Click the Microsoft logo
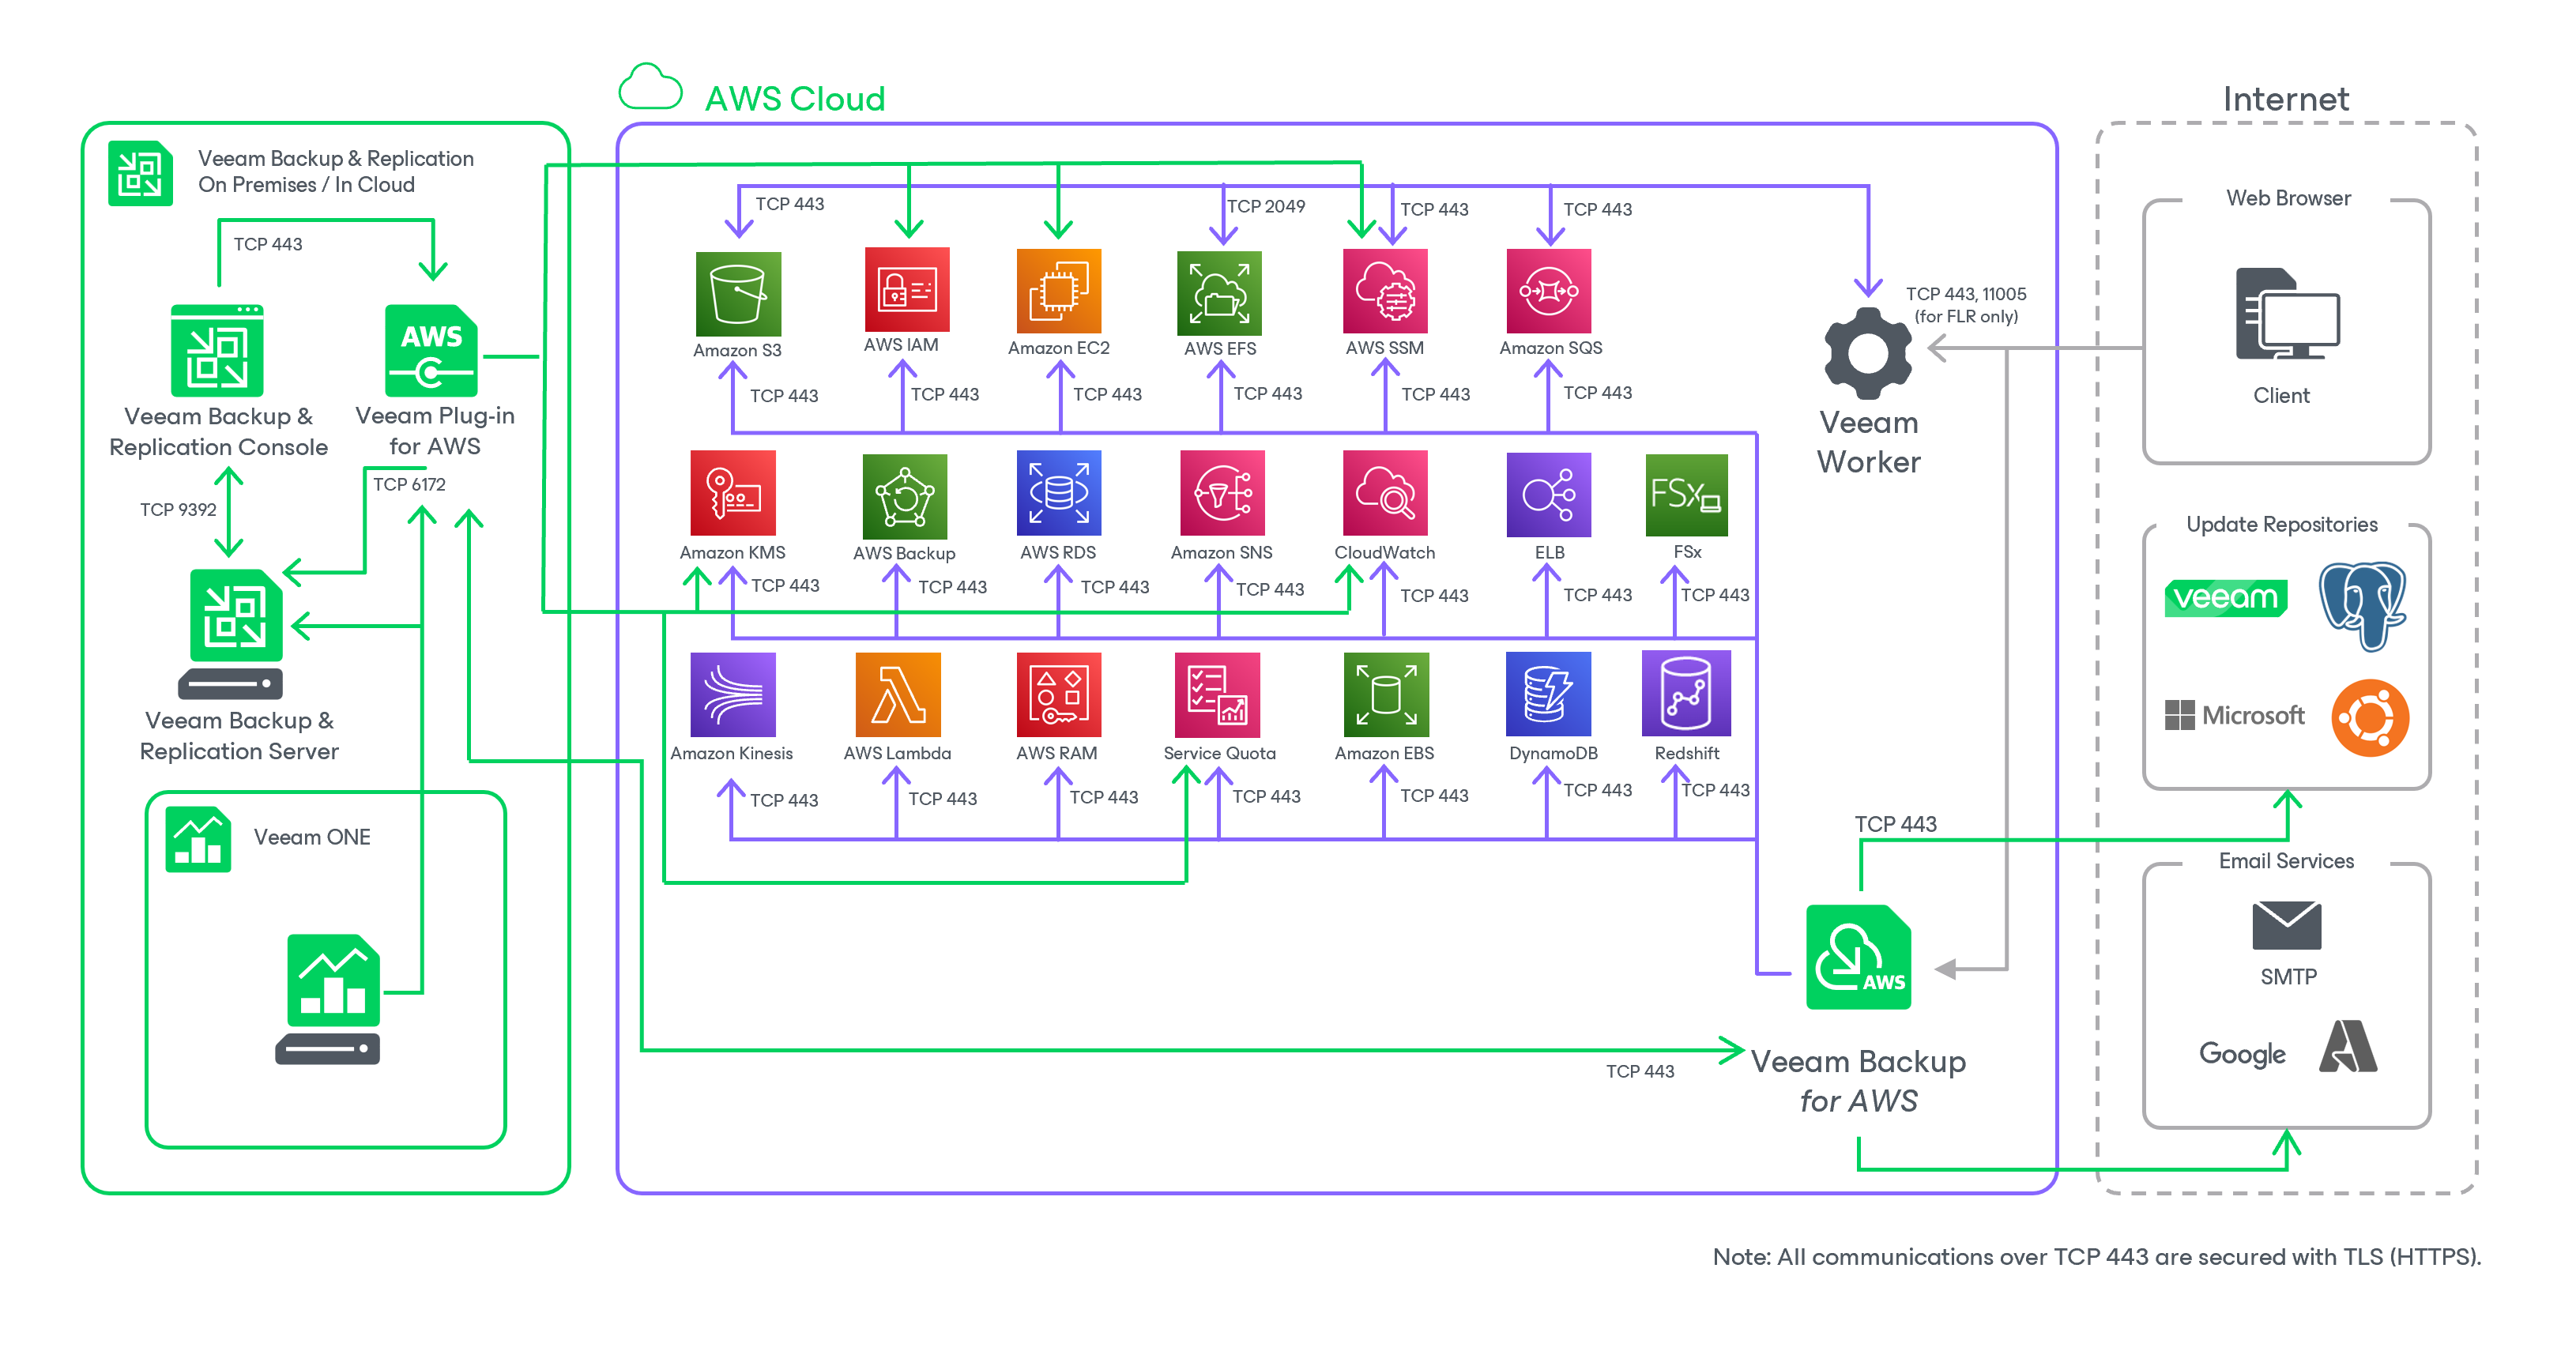Screen dimensions: 2576x1351 [2234, 715]
